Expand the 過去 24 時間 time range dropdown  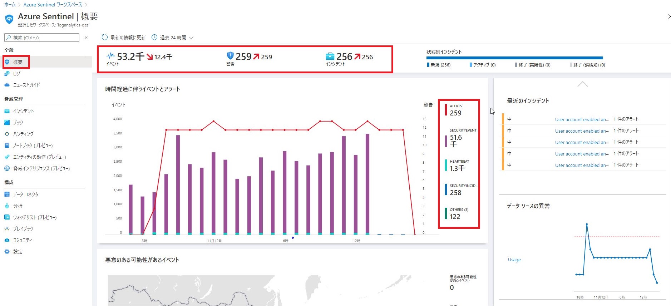pos(191,38)
